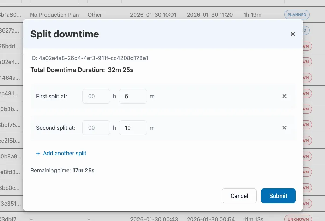Click the 2026-01-30 00:43 start time

click(153, 219)
